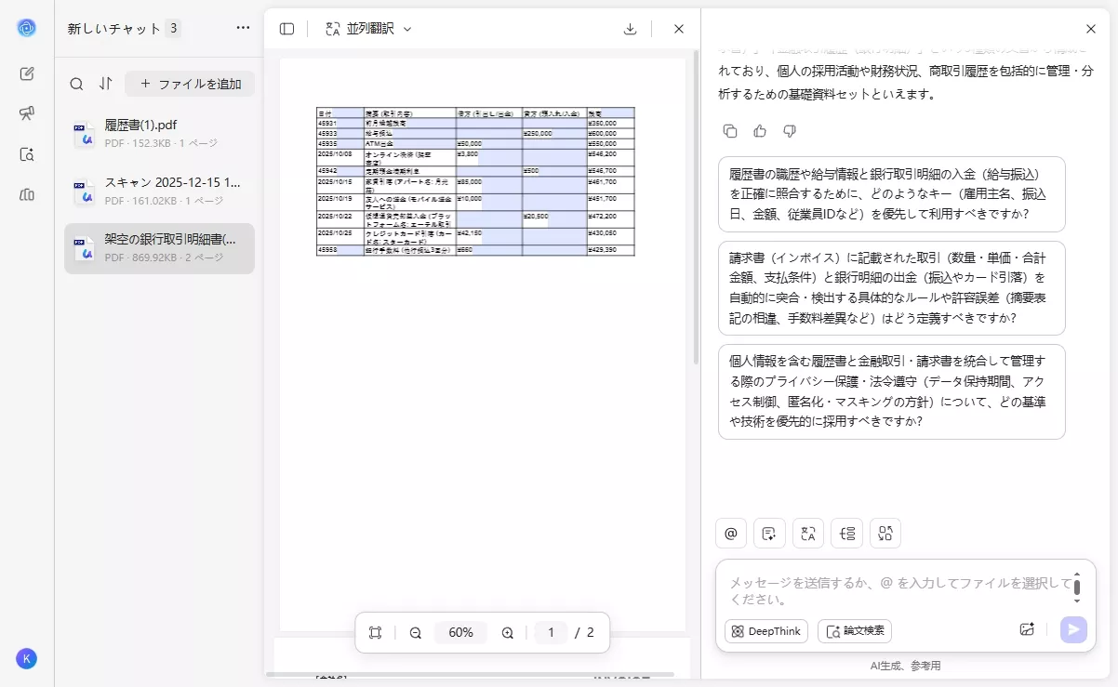Open the document search sidebar icon
The height and width of the screenshot is (687, 1118).
28,154
